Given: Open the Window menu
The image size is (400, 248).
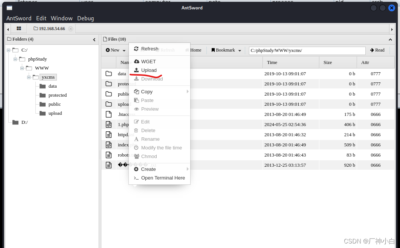Looking at the screenshot, I should click(x=61, y=18).
